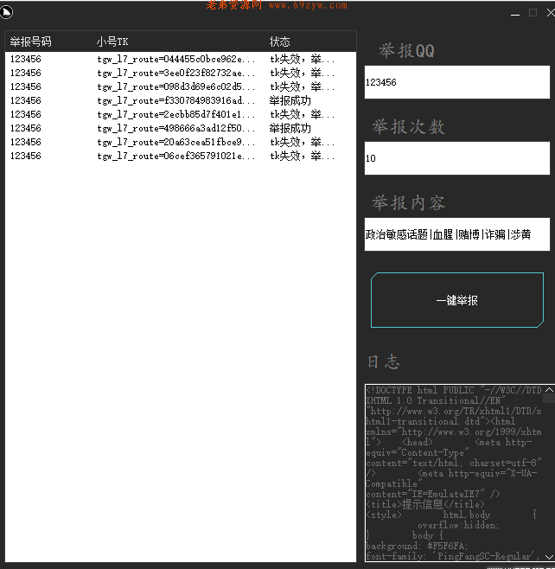Sort by the 小号TK column header
The height and width of the screenshot is (569, 555).
(x=112, y=42)
